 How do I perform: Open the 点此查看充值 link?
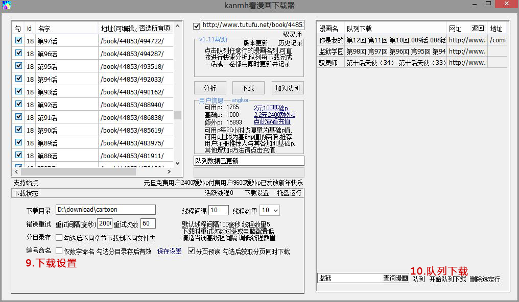coord(272,121)
